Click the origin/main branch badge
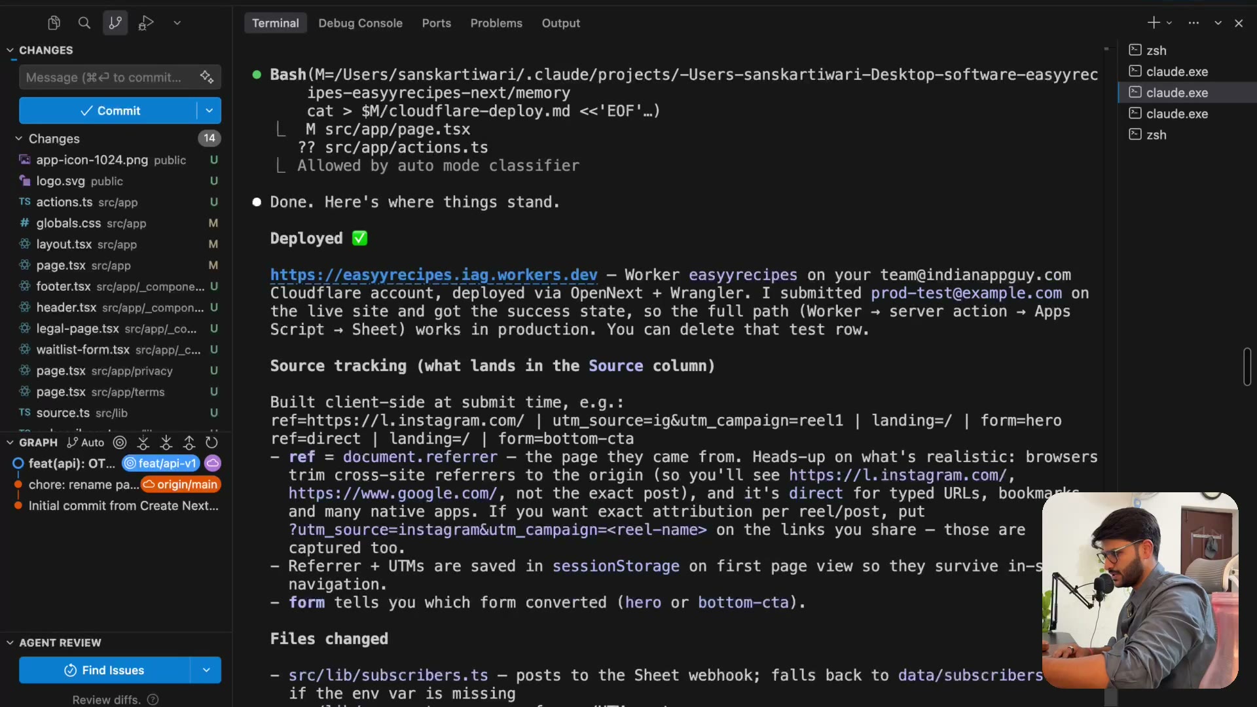This screenshot has width=1257, height=707. click(x=181, y=484)
